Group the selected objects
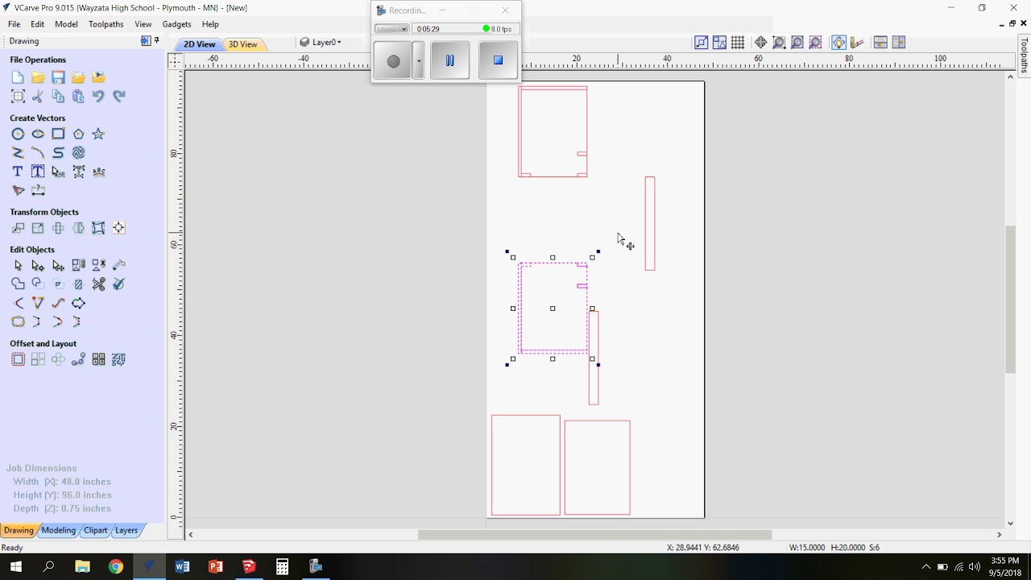 [78, 265]
